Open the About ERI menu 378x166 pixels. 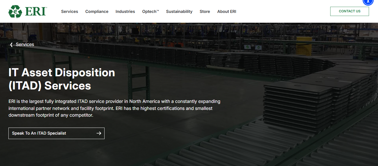point(227,11)
